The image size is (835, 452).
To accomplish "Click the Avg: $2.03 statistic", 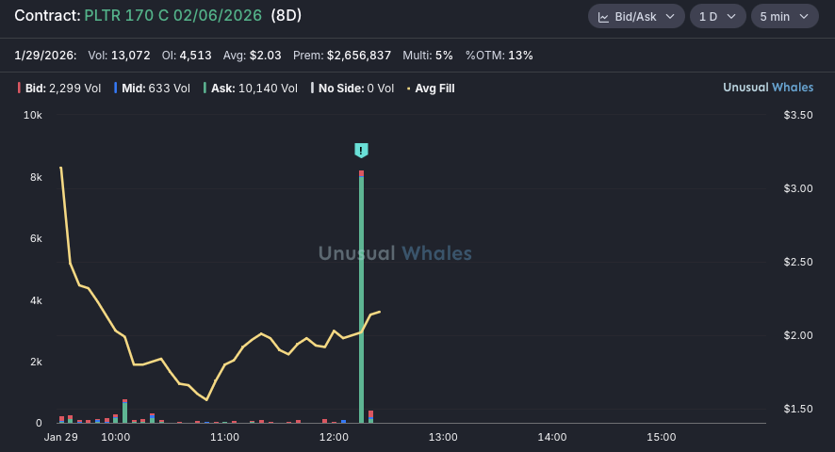I will [x=252, y=56].
